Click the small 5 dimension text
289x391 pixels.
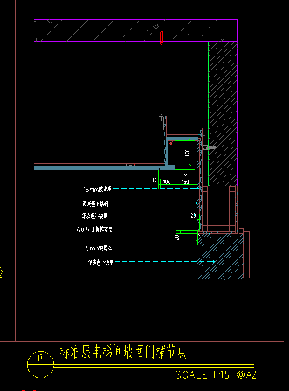pos(199,236)
